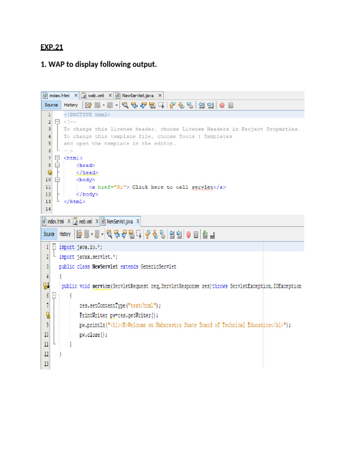345x460 pixels.
Task: Collapse the <html> tag fold
Action: coord(57,158)
